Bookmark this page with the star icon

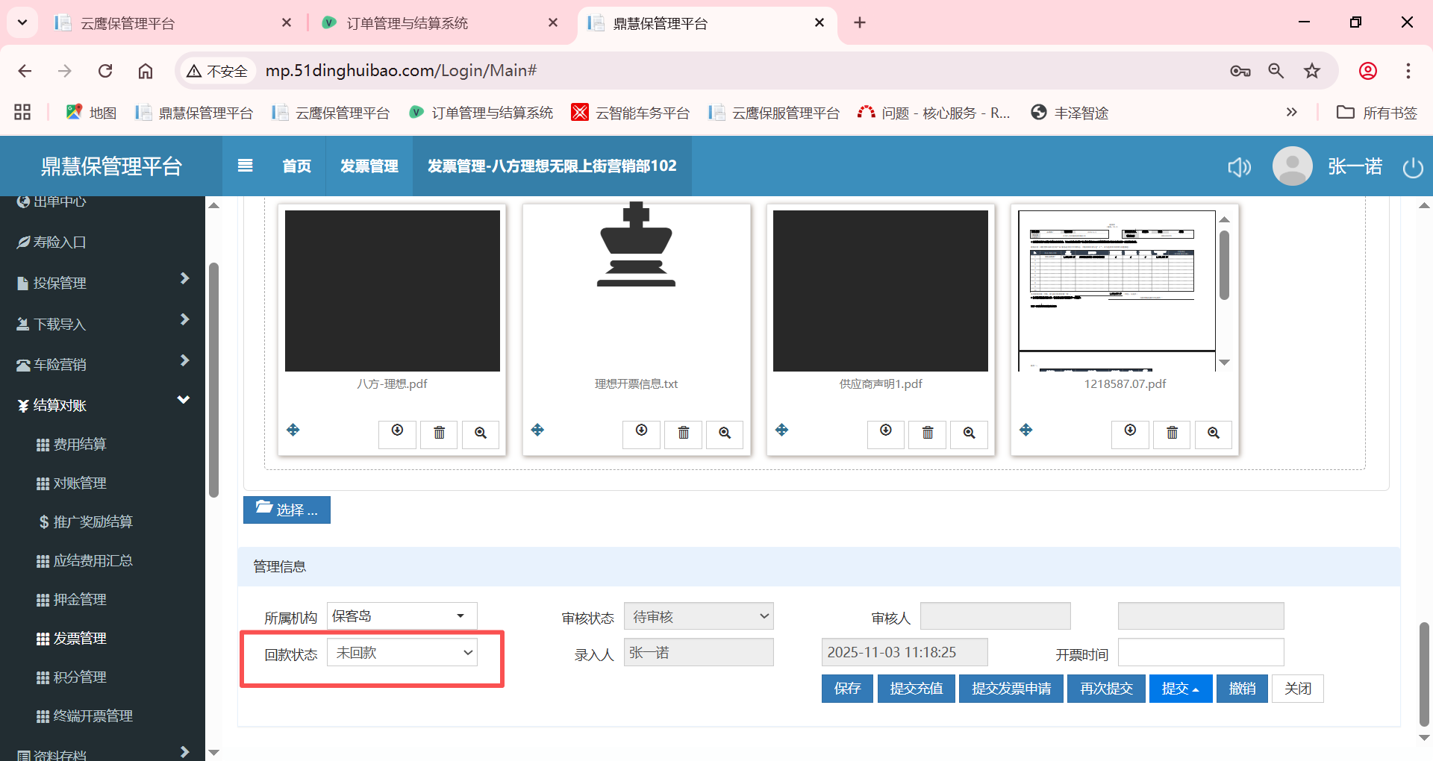pyautogui.click(x=1312, y=71)
